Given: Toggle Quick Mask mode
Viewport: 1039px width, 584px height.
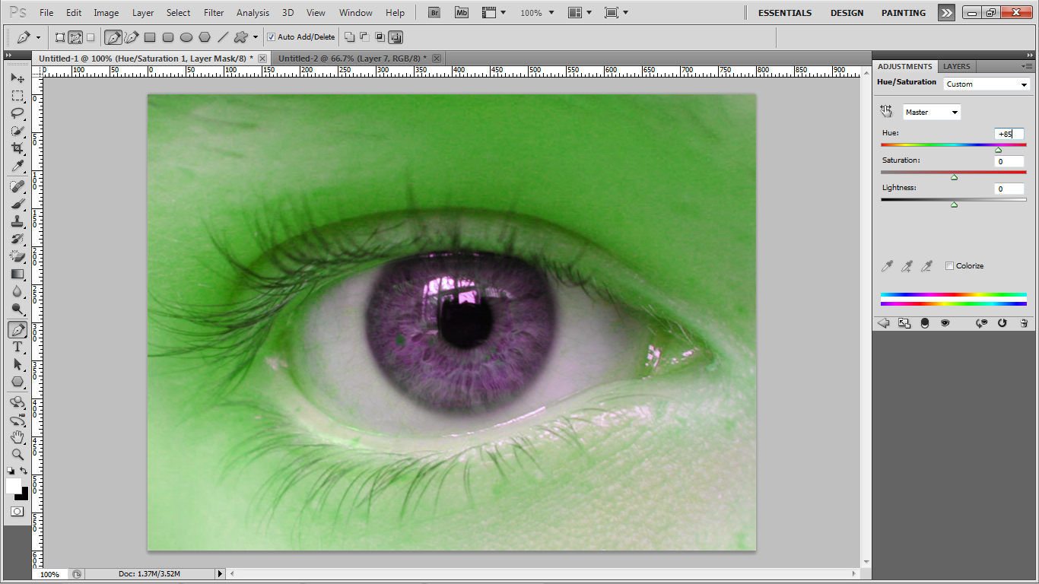Looking at the screenshot, I should (x=17, y=512).
